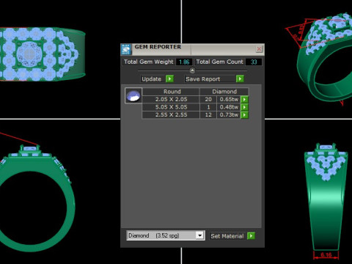This screenshot has height=264, width=352.
Task: Click the green Set Material arrow
Action: point(251,235)
